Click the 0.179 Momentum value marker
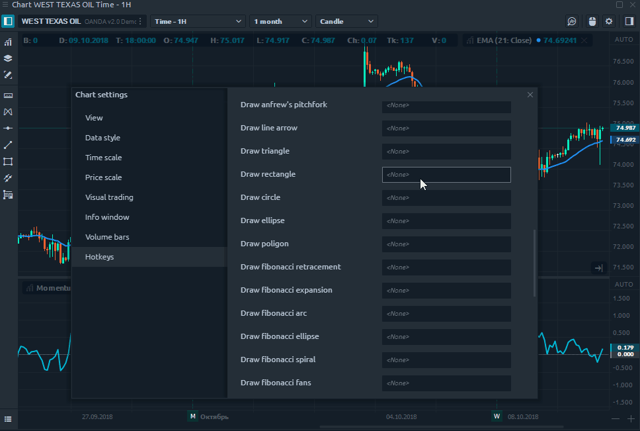The image size is (640, 431). pyautogui.click(x=625, y=348)
